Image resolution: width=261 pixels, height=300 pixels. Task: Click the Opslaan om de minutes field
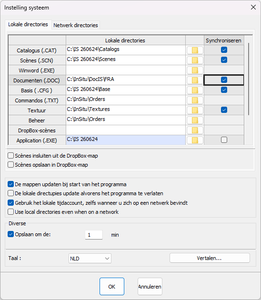coord(94,235)
